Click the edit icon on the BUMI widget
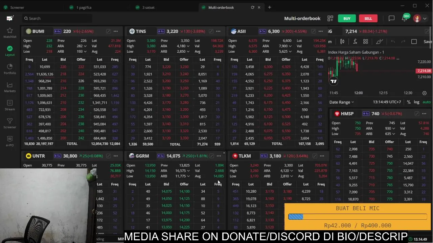 click(108, 31)
